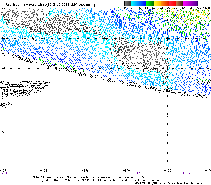Click the purple 13:19 time label
The height and width of the screenshot is (185, 211).
(4, 173)
